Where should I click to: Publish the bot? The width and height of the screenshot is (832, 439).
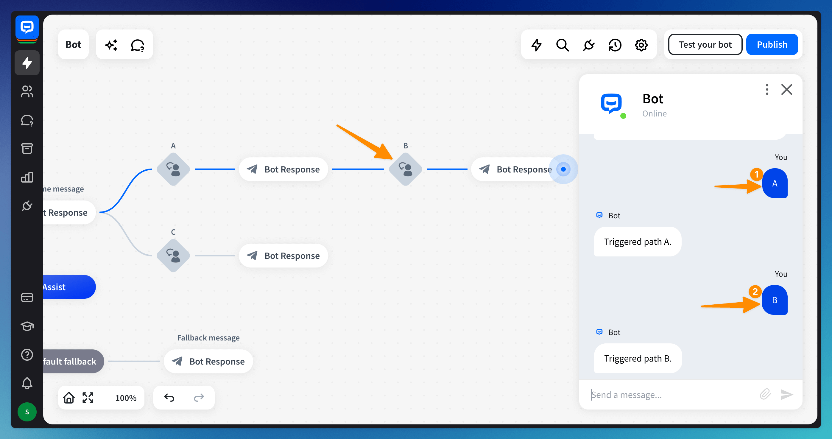772,45
